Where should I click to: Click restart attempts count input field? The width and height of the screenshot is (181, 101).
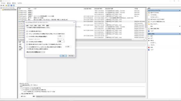pos(60,39)
